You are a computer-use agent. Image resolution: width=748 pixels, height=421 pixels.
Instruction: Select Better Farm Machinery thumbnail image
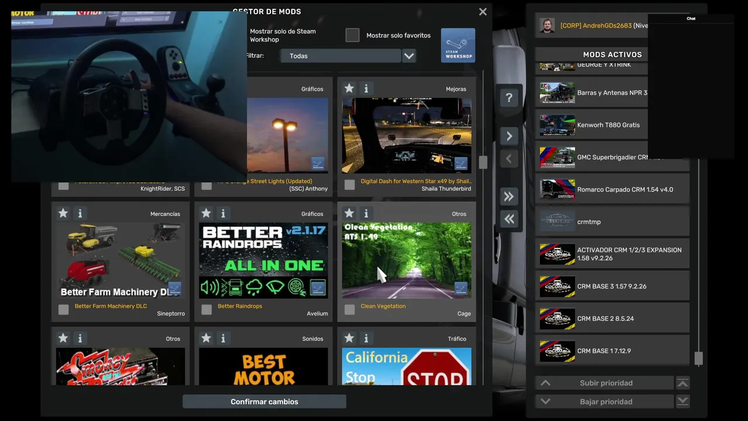[120, 260]
